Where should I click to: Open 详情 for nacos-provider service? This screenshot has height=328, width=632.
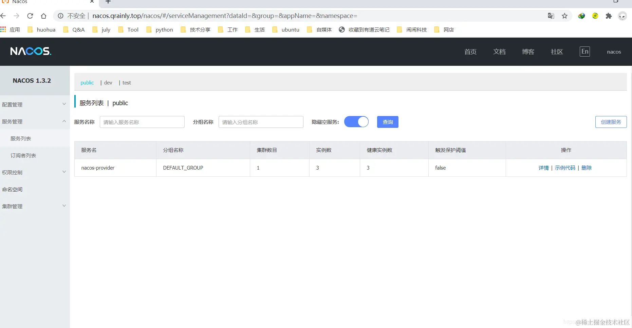(x=543, y=168)
